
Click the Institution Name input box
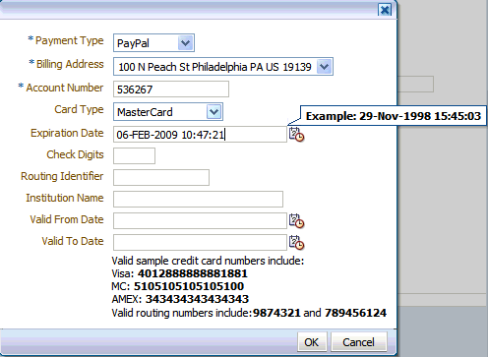(x=198, y=199)
